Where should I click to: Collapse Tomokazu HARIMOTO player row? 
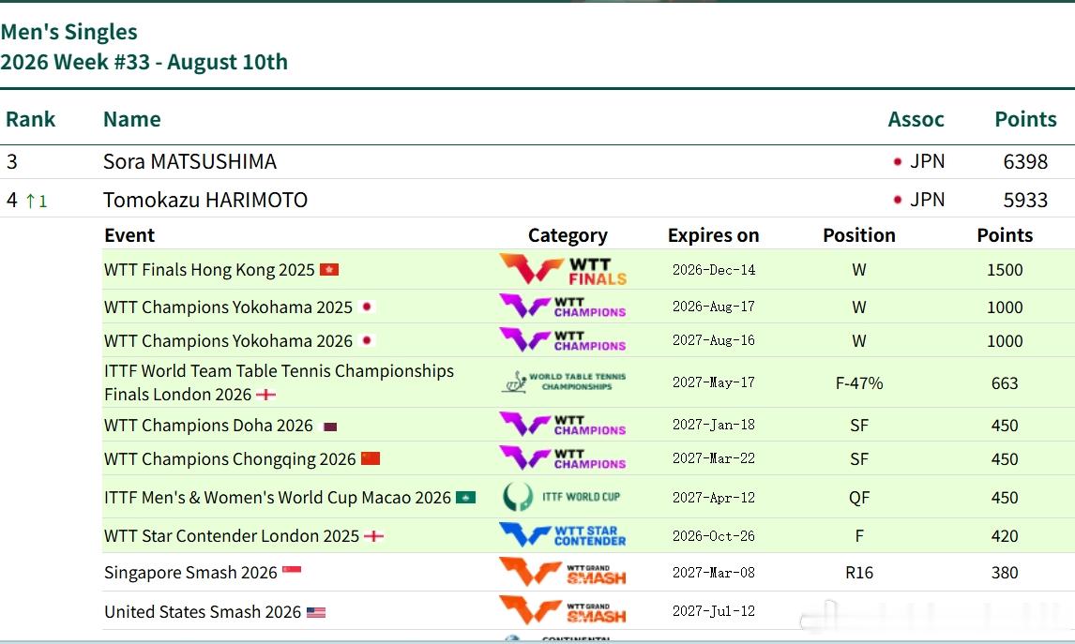pyautogui.click(x=537, y=200)
